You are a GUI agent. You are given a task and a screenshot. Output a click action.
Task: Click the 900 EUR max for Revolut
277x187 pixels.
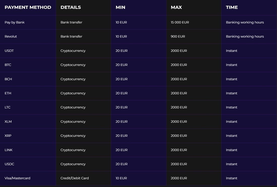pos(178,36)
